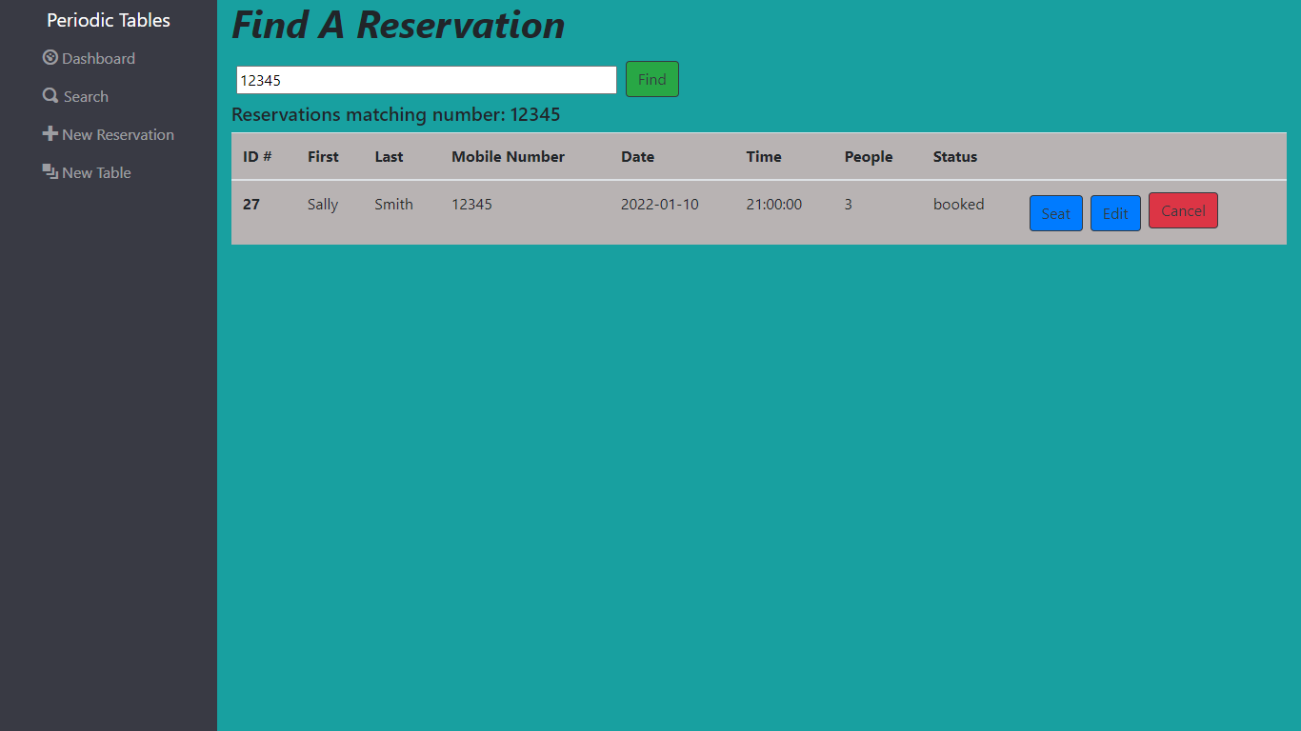Click reservation ID '27' cell
Image resolution: width=1301 pixels, height=731 pixels.
tap(251, 205)
